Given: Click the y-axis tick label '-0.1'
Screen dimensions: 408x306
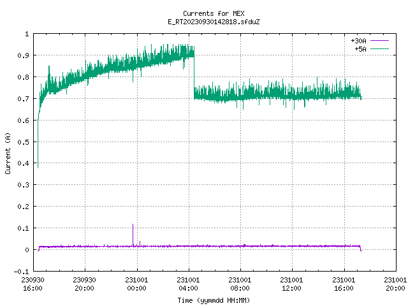Looking at the screenshot, I should tap(21, 272).
